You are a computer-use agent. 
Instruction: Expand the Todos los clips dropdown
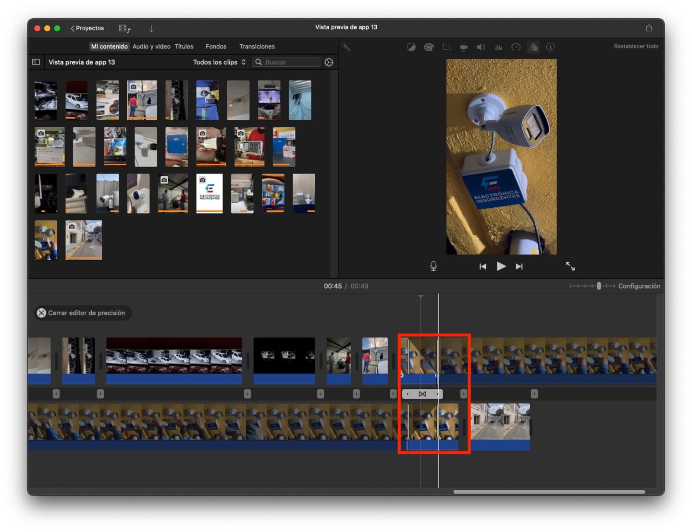(219, 62)
